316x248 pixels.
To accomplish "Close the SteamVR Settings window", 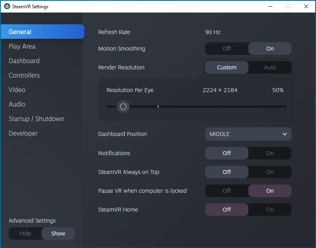I will (x=306, y=6).
